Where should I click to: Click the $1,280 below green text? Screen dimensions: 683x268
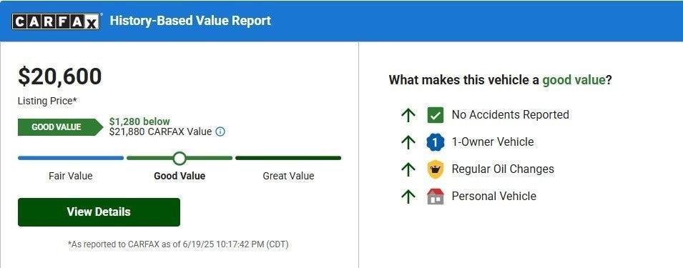click(x=139, y=121)
